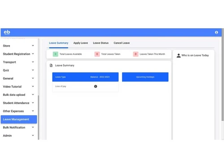Expand the Store menu chevron

pyautogui.click(x=33, y=46)
